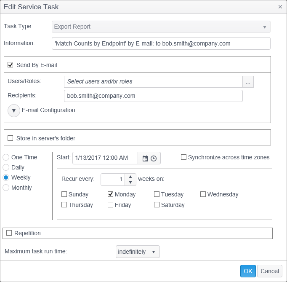Image resolution: width=287 pixels, height=282 pixels.
Task: Open the clock time picker icon
Action: coord(154,158)
